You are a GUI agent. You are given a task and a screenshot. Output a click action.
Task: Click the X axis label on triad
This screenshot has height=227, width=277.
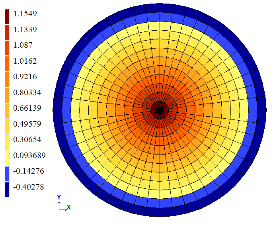pos(69,207)
